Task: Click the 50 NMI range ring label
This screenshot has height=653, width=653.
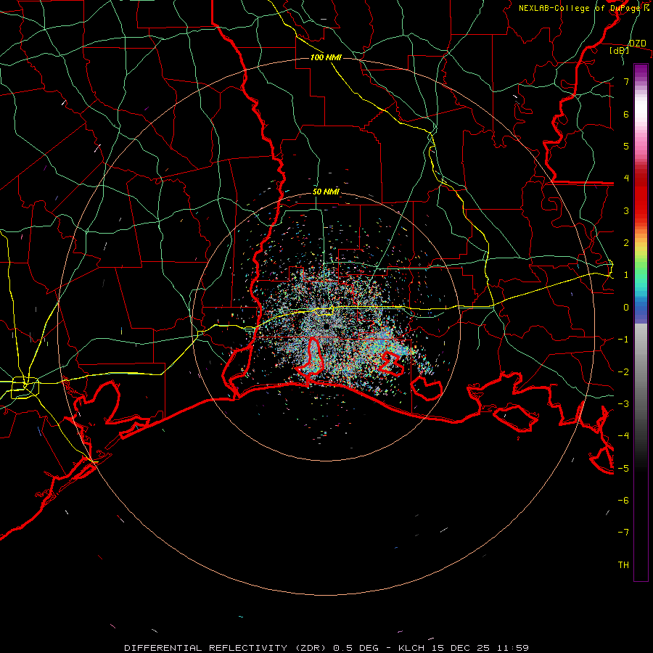Action: pyautogui.click(x=326, y=192)
